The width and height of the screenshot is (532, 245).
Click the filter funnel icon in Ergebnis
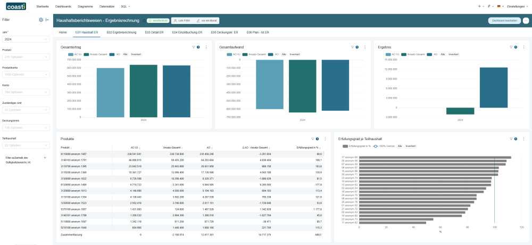click(x=511, y=47)
